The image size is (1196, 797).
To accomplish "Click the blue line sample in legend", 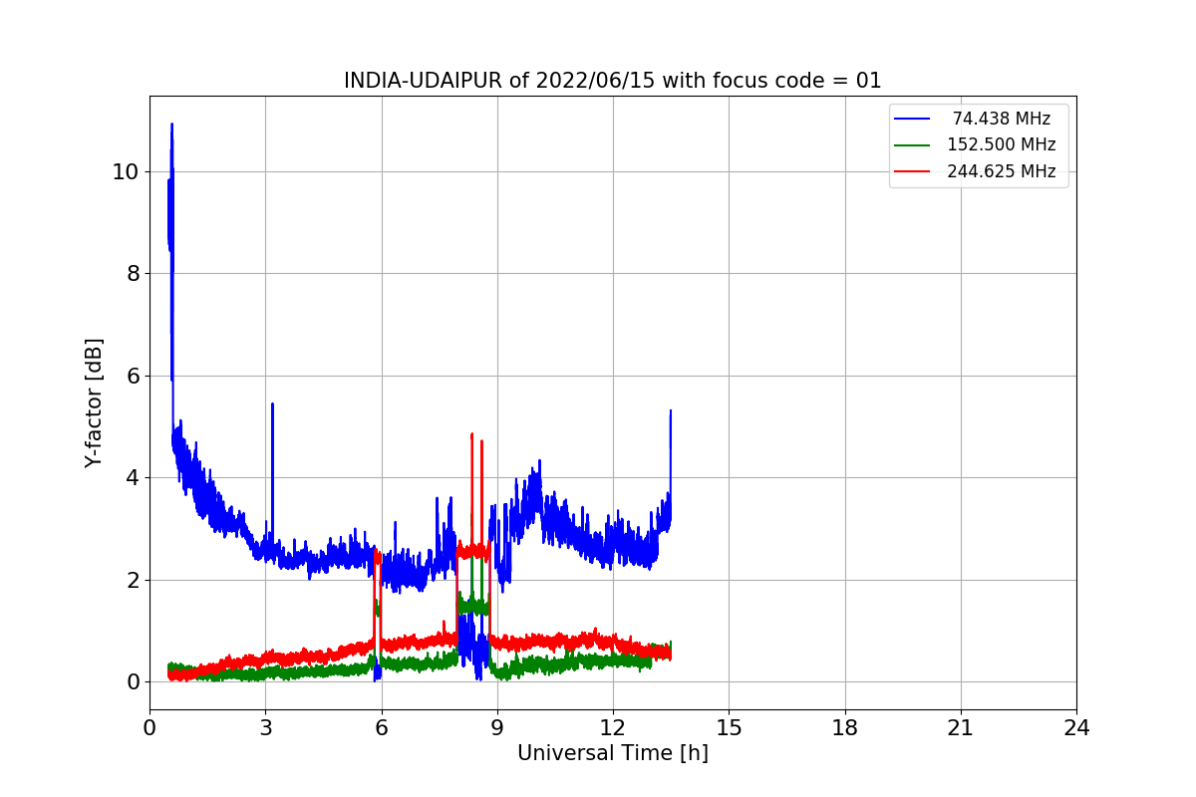I will click(x=913, y=119).
